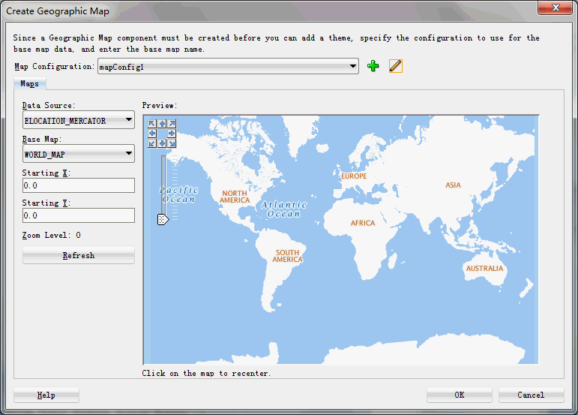This screenshot has height=415, width=578.
Task: Click the Starting Y input field
Action: click(x=79, y=215)
